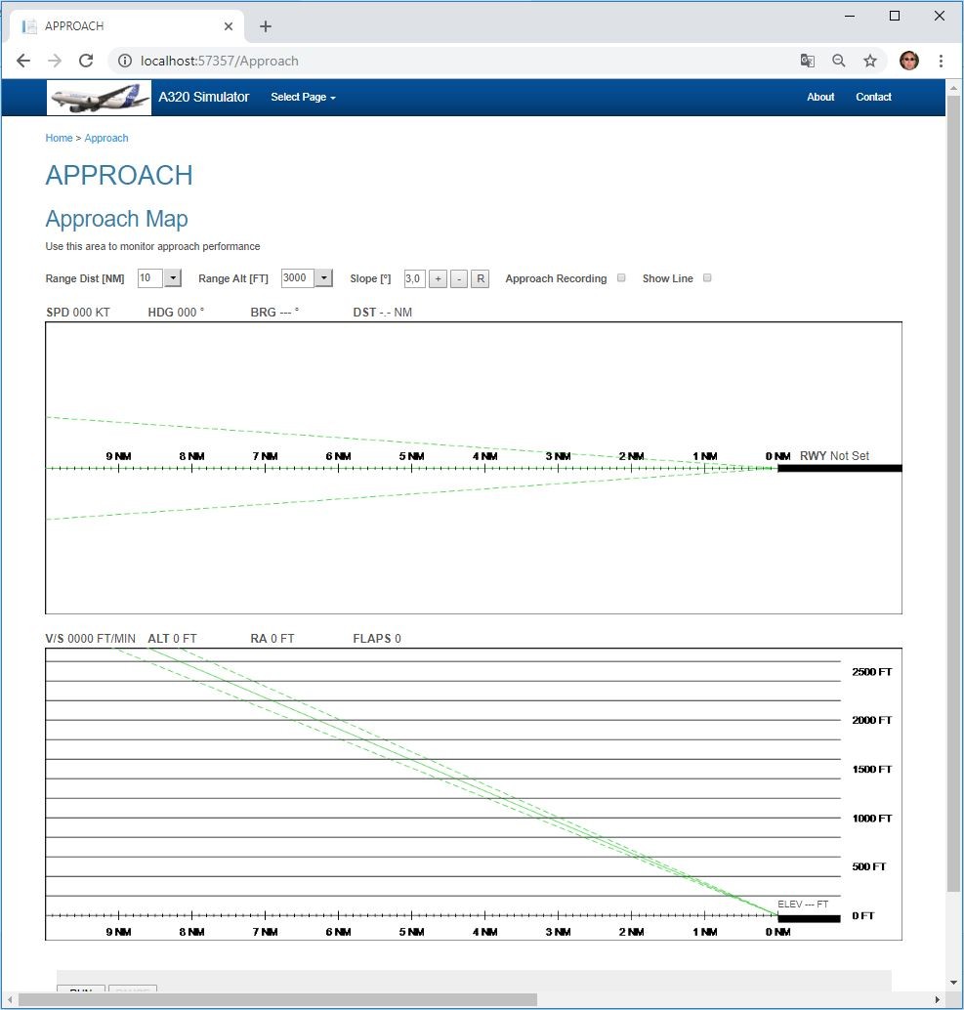Expand the Select Page menu
This screenshot has width=964, height=1010.
tap(303, 98)
